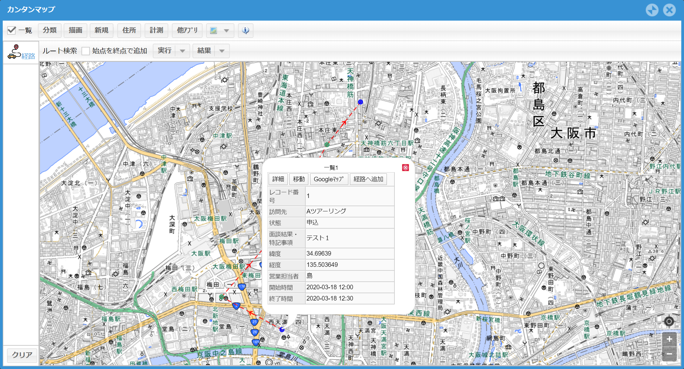Expand the 結果 dropdown arrow

[222, 51]
